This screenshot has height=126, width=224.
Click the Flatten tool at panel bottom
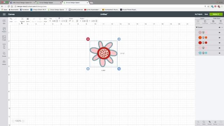pyautogui.click(x=215, y=123)
